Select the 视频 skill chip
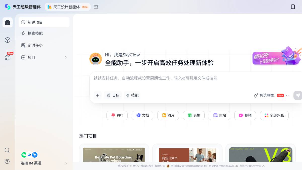 [x=245, y=115]
